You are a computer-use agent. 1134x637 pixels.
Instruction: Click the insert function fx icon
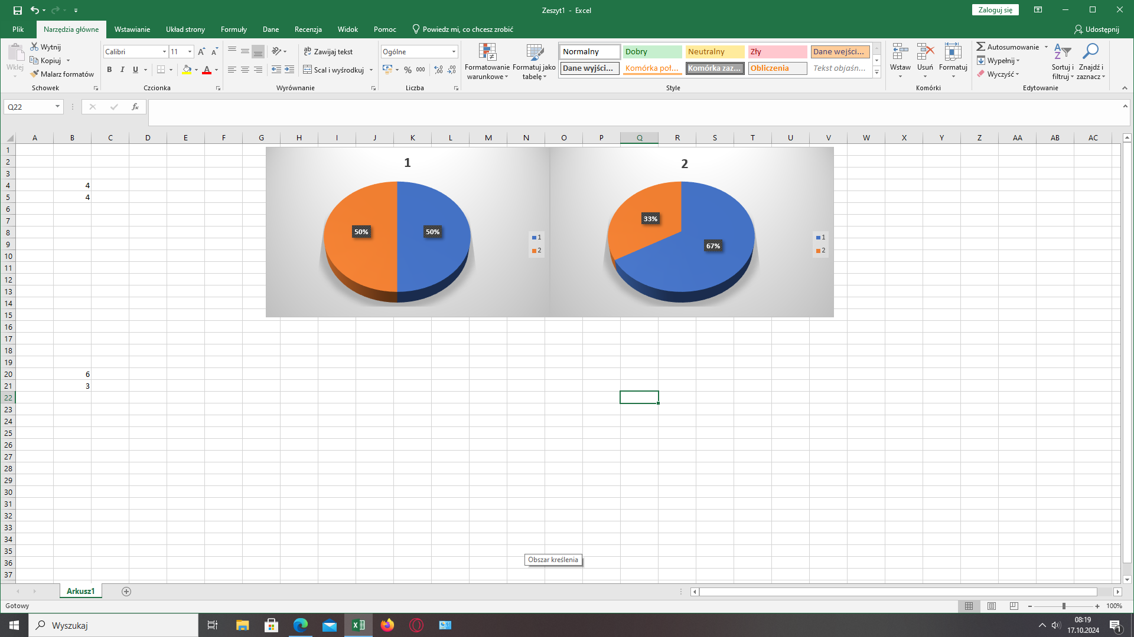tap(135, 107)
